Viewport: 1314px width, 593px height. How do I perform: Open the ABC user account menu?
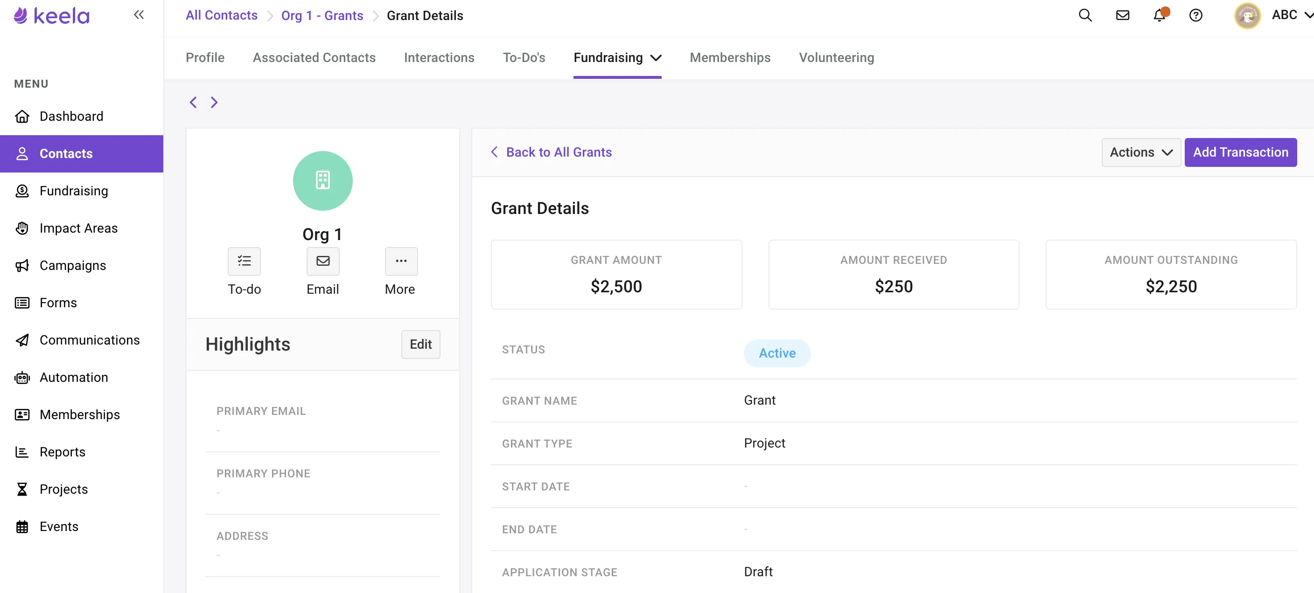pos(1291,15)
